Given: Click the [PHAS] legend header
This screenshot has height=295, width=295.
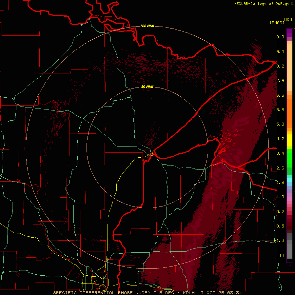Looking at the screenshot, I should tap(277, 23).
